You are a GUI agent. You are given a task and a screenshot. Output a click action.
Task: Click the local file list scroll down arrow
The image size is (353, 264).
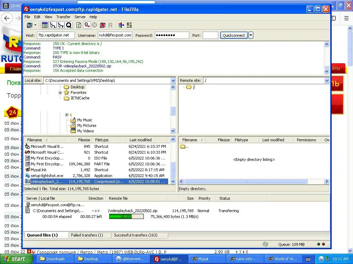173,181
